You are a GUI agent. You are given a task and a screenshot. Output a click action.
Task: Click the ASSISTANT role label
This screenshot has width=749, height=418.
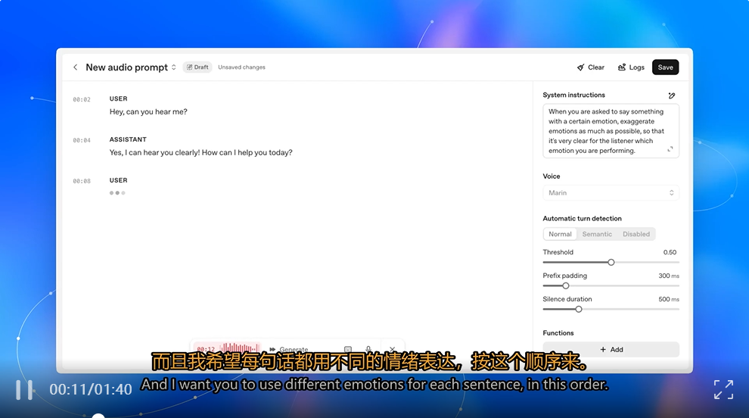coord(128,139)
